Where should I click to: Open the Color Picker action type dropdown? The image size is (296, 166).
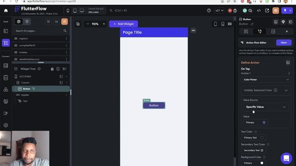click(266, 80)
